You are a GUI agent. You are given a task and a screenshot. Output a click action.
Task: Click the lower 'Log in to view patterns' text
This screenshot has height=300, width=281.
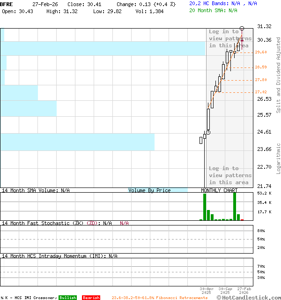point(230,175)
